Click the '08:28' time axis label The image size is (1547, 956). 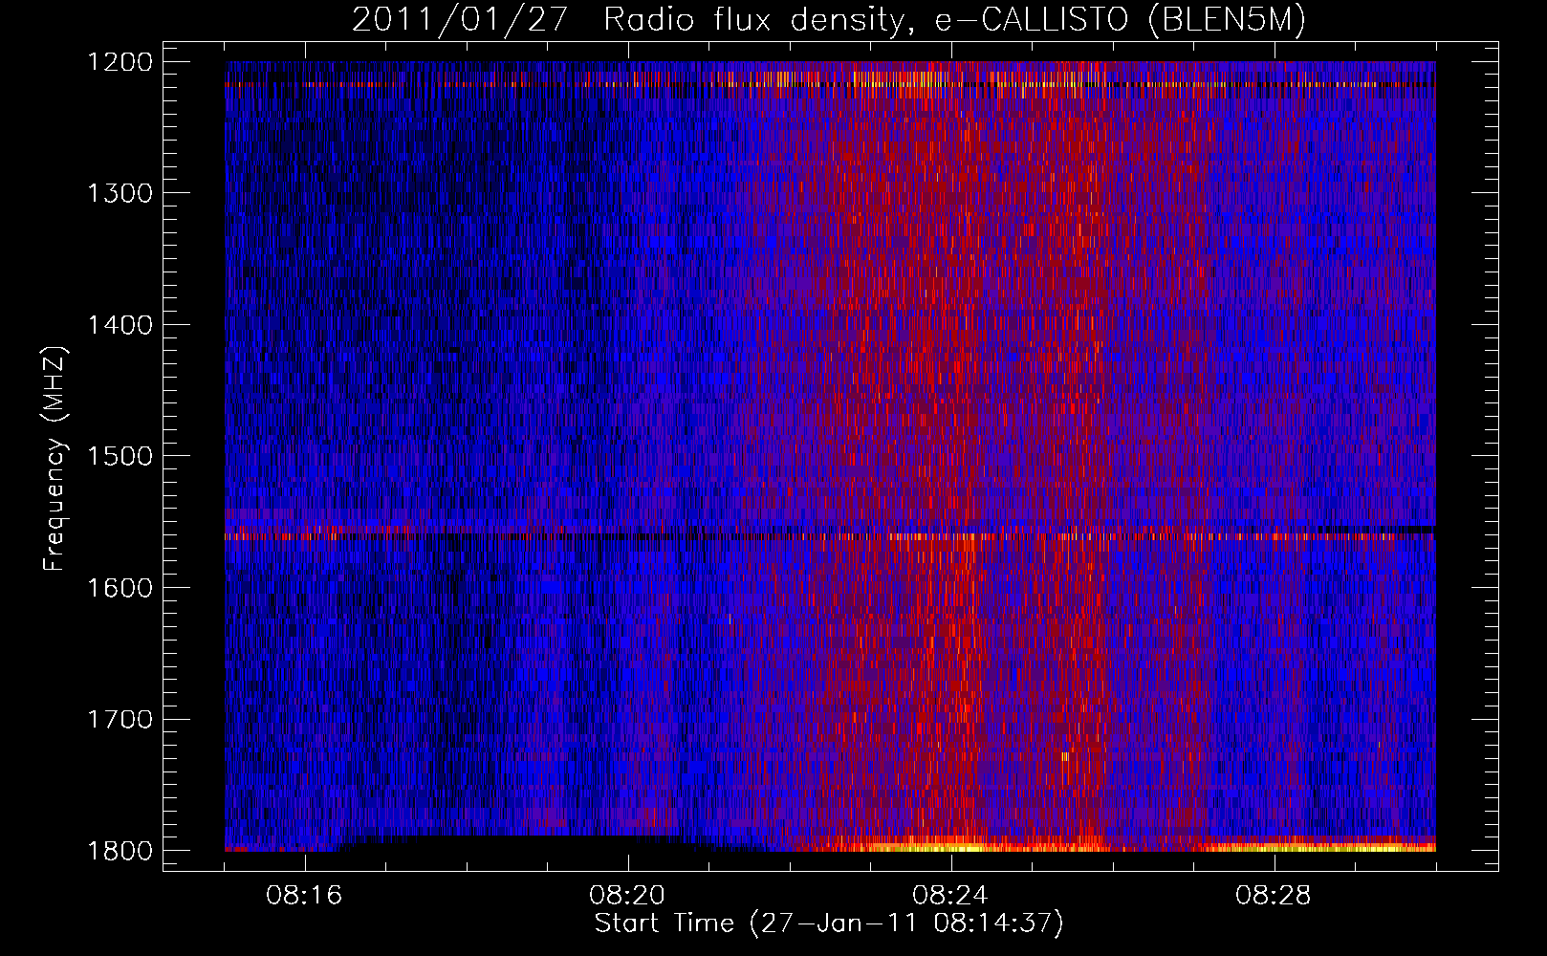pyautogui.click(x=1274, y=896)
